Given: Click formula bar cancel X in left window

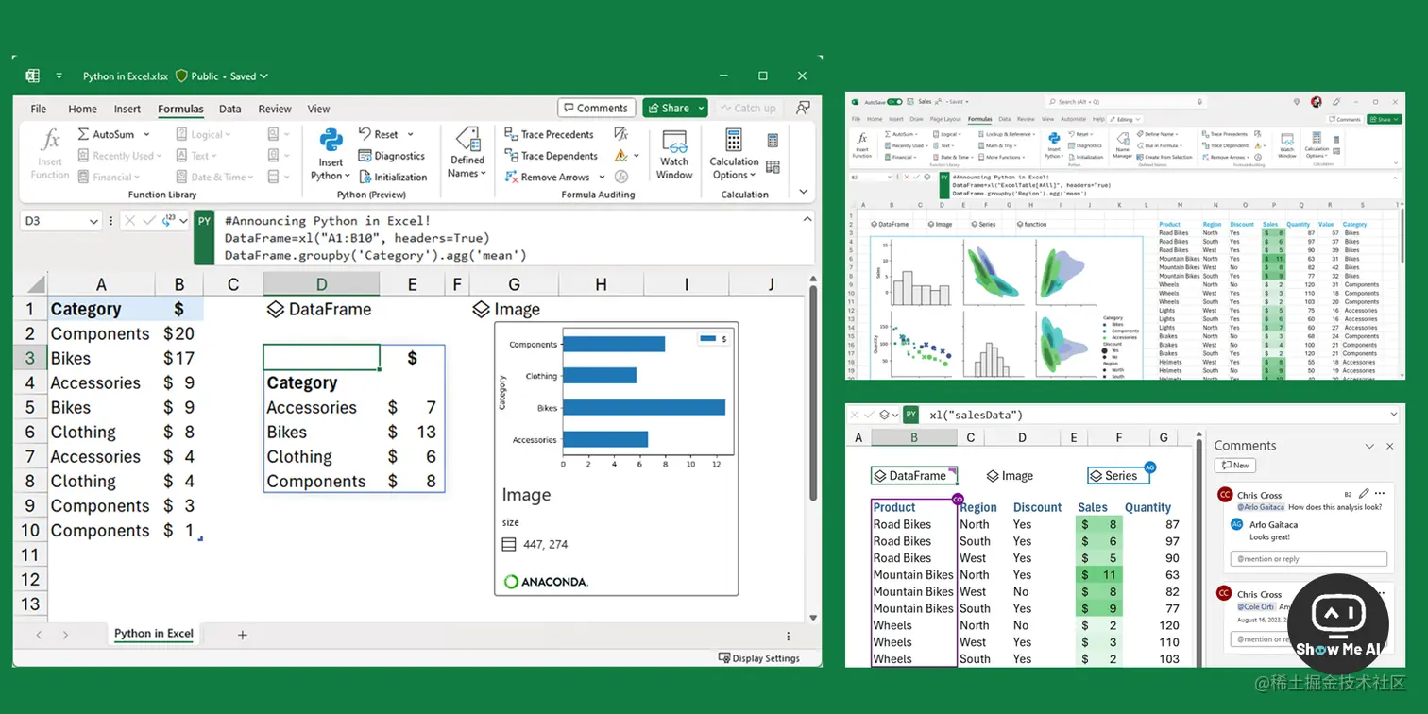Looking at the screenshot, I should 129,221.
